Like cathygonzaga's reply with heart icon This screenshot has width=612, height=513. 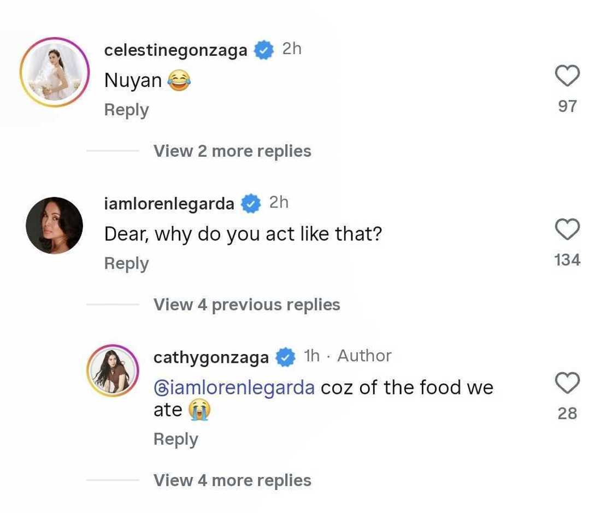click(x=567, y=383)
